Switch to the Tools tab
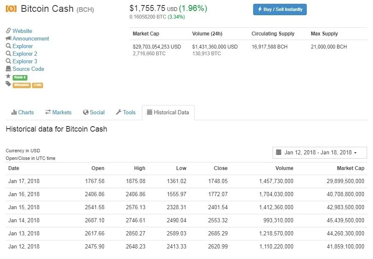 126,112
